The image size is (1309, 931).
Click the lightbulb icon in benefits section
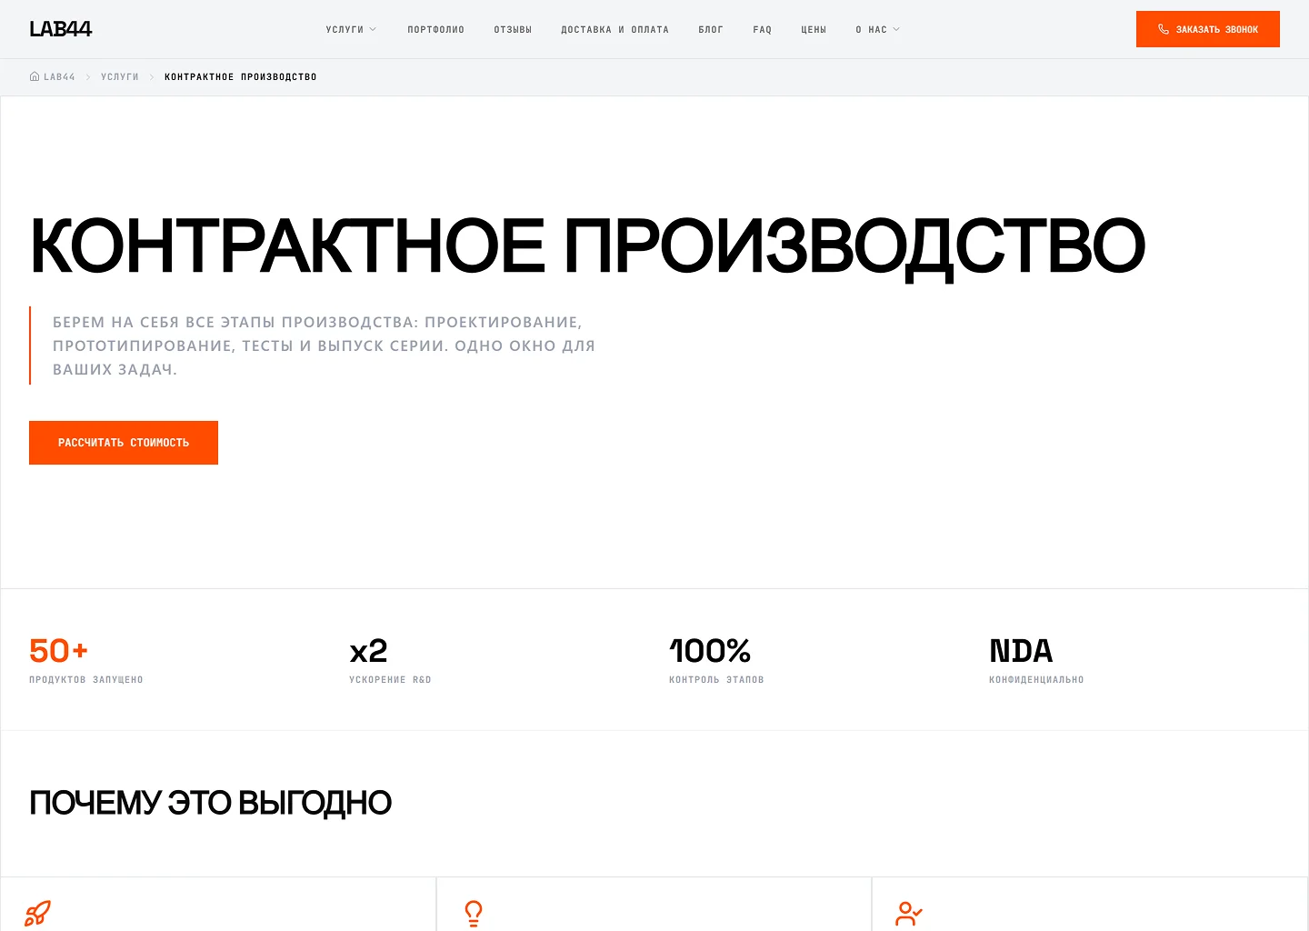pyautogui.click(x=473, y=913)
